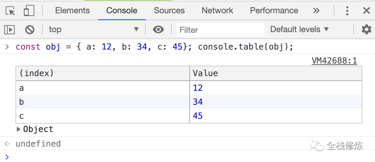Show the console sidebar panel

9,30
